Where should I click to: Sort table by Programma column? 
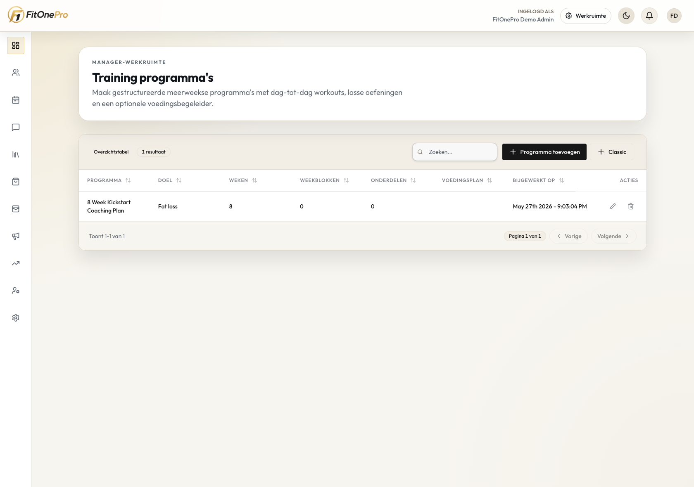(x=109, y=180)
